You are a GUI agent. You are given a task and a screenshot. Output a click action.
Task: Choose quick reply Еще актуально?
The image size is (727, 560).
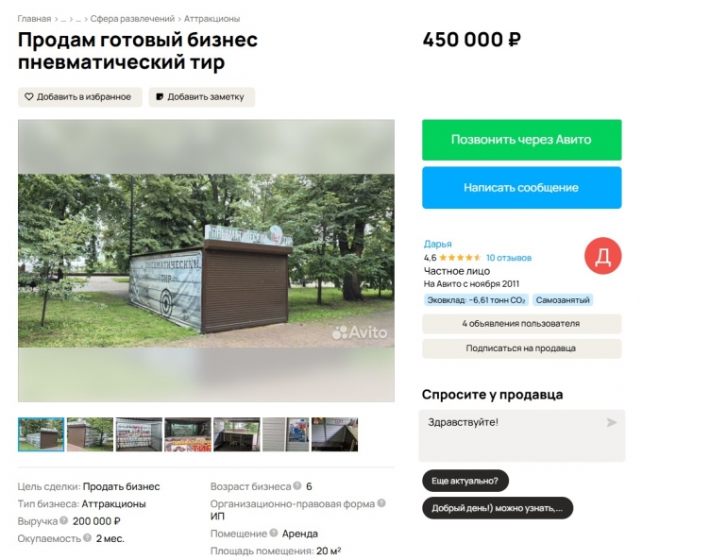(x=465, y=481)
